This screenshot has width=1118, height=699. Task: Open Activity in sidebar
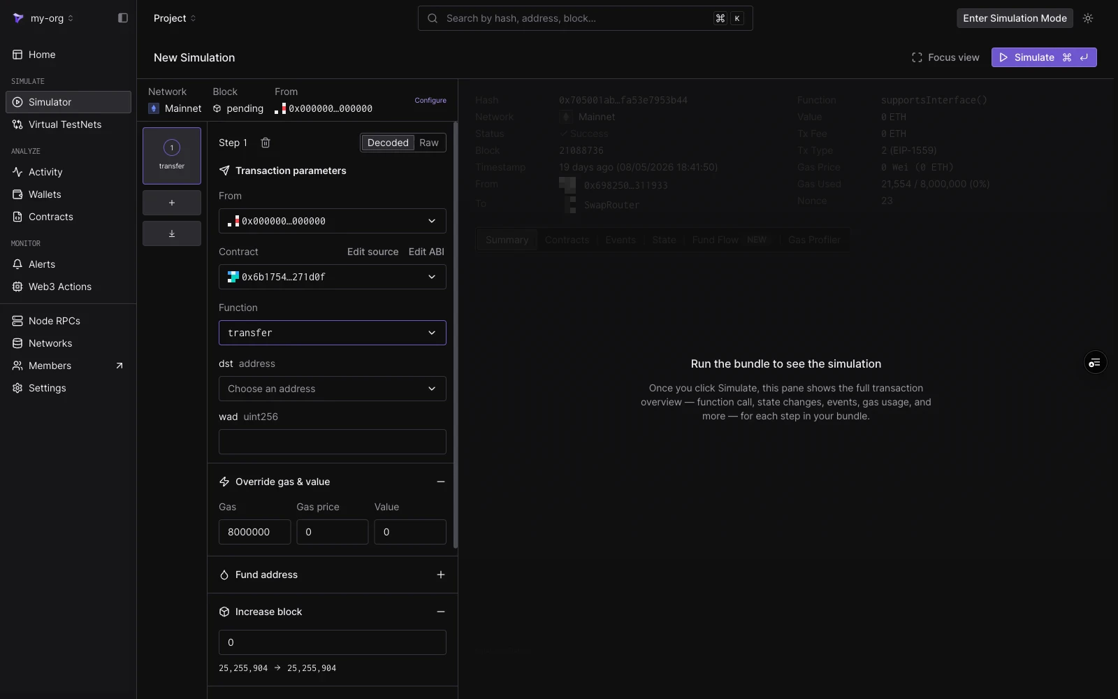click(x=68, y=172)
